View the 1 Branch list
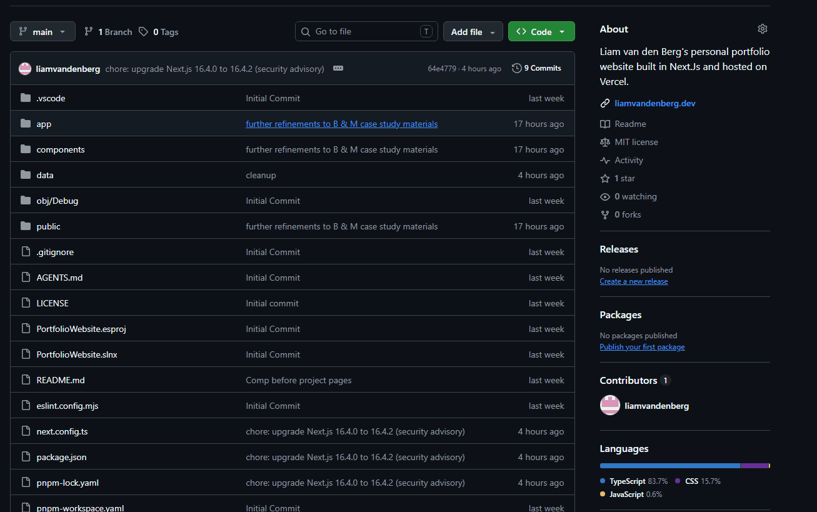 pos(108,32)
